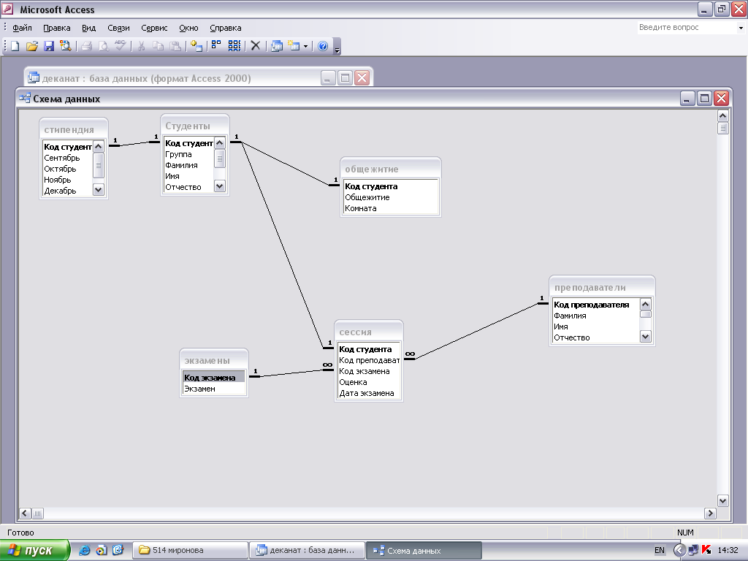Select Сентябрь field in стипендия table
The image size is (748, 561).
(x=67, y=158)
